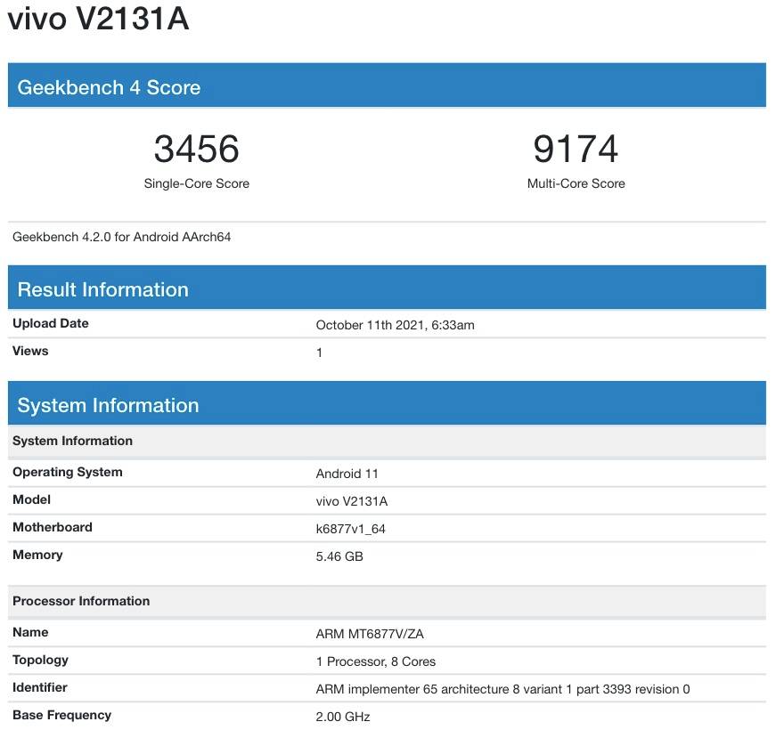The image size is (776, 730).
Task: Click the Views count value 1
Action: point(317,351)
